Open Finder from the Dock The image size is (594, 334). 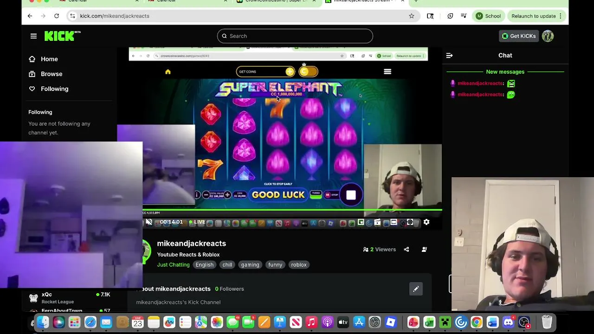(x=43, y=322)
